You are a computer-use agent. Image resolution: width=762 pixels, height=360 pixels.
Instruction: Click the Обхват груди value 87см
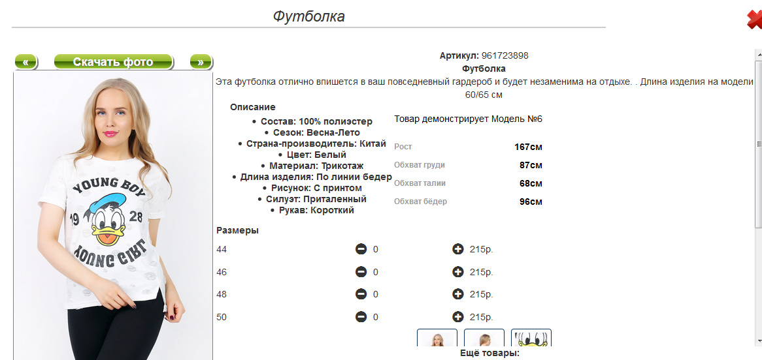click(x=531, y=165)
